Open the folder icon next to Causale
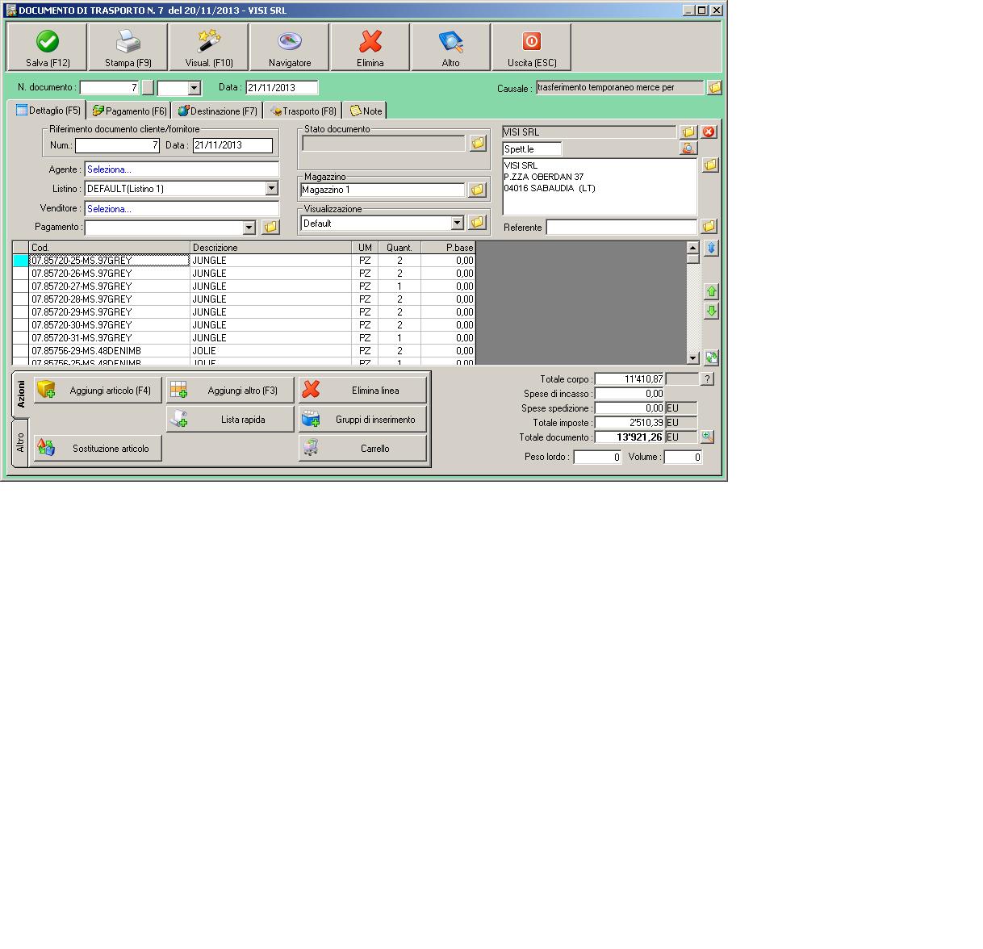Image resolution: width=983 pixels, height=949 pixels. [714, 87]
